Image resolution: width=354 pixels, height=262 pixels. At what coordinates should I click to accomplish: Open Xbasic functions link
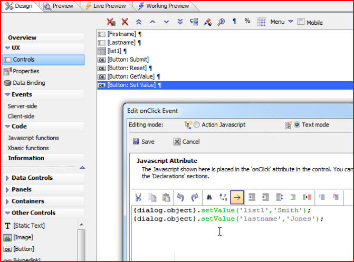click(28, 148)
